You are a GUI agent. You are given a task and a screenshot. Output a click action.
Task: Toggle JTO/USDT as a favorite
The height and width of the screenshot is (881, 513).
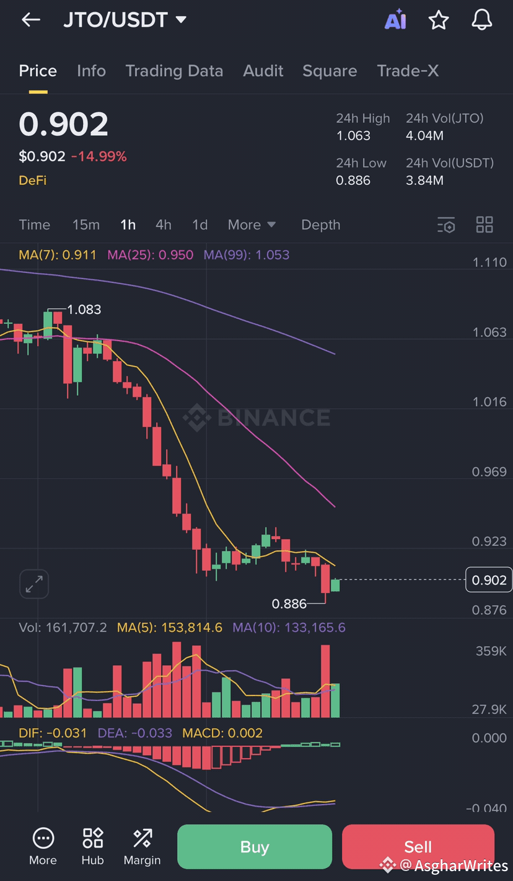click(439, 19)
